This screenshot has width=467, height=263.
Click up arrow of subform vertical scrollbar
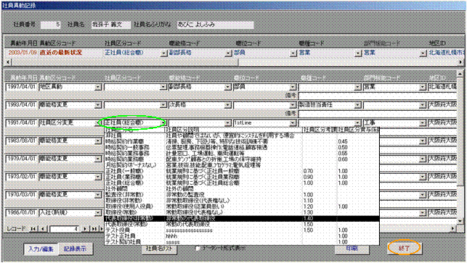point(460,73)
